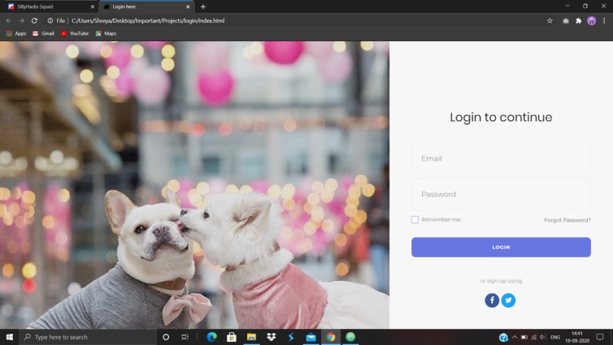The image size is (613, 345).
Task: Bookmark this page with the star icon
Action: point(550,21)
